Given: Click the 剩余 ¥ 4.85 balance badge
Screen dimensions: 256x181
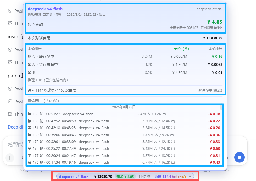Looking at the screenshot, I should (125, 177).
